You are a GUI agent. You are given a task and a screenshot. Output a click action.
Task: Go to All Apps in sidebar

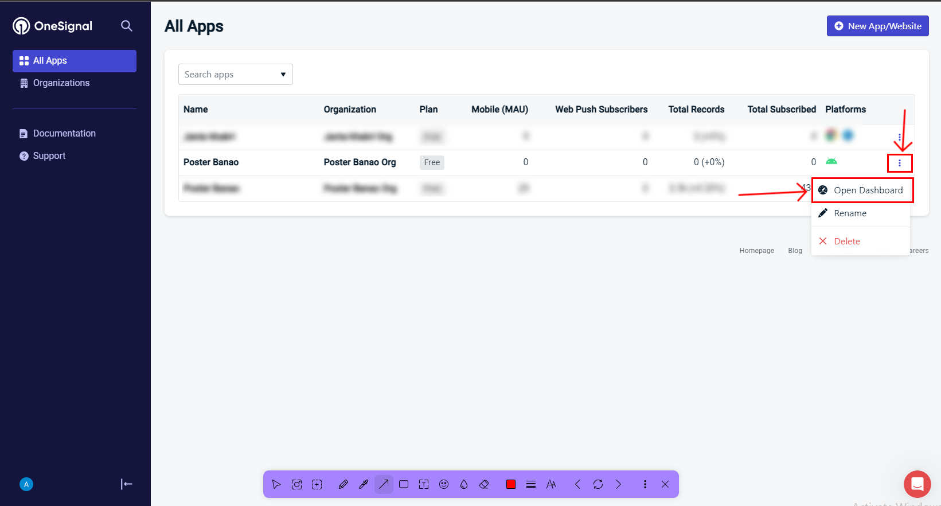(75, 61)
